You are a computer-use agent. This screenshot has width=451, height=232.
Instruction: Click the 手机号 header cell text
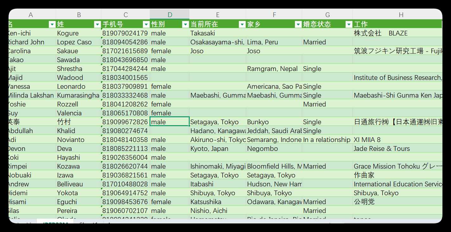point(113,24)
